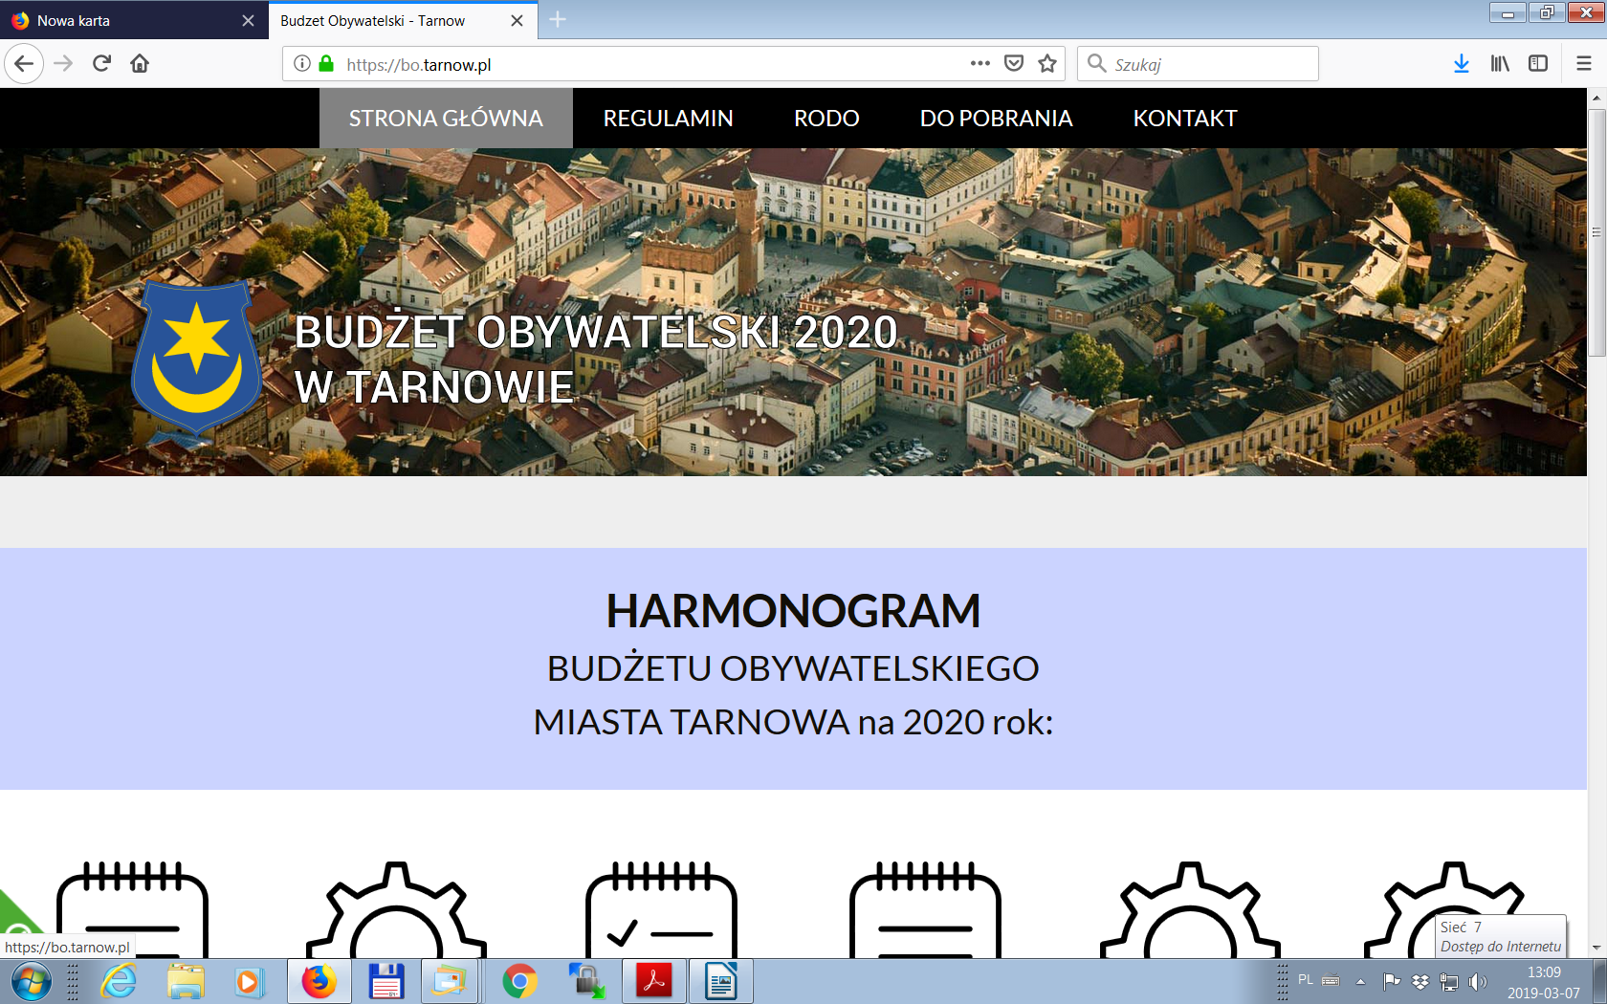Click the fourth schedule icon, a calendar

(925, 909)
